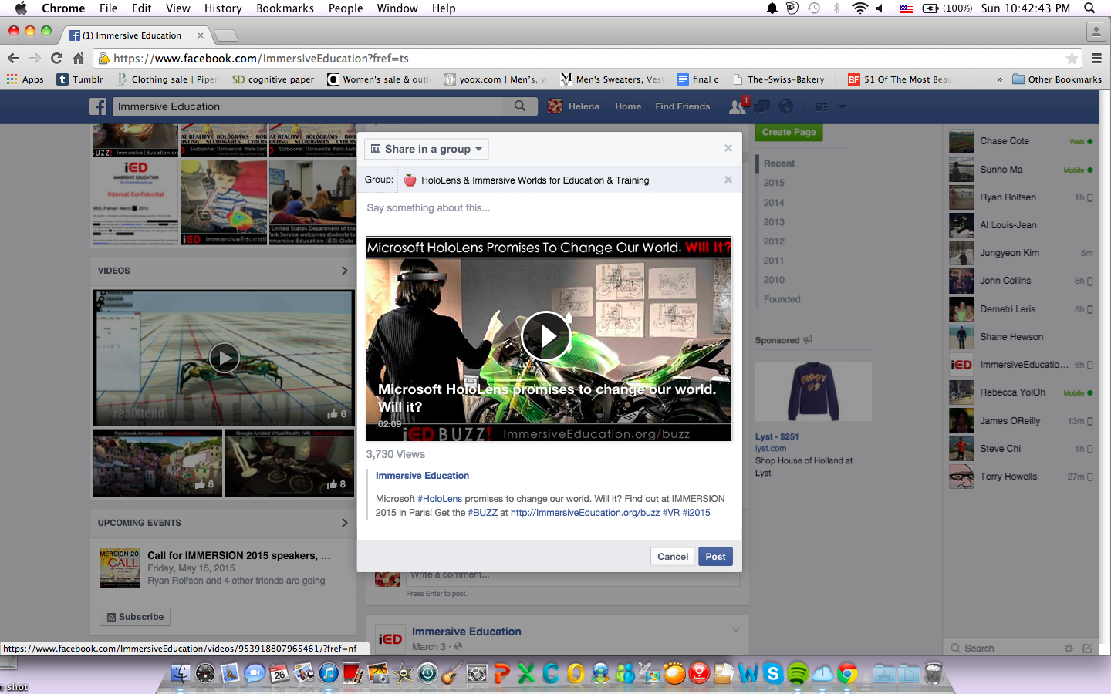Image resolution: width=1111 pixels, height=694 pixels.
Task: Open the Chrome Bookmarks menu
Action: point(285,8)
